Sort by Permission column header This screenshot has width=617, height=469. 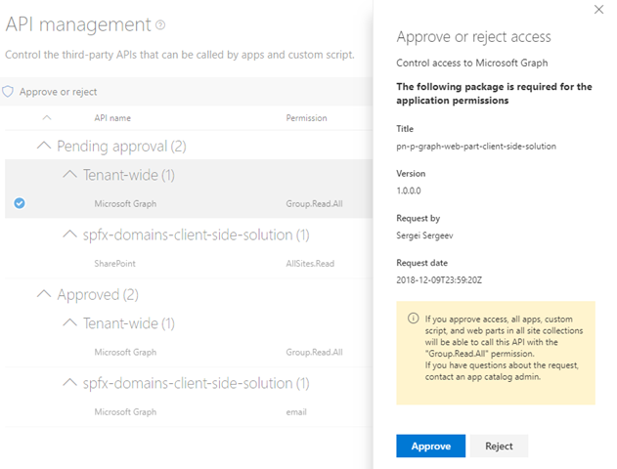[x=306, y=118]
